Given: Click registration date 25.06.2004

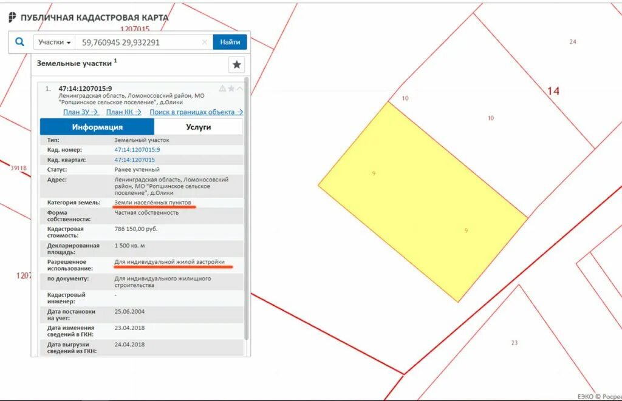Looking at the screenshot, I should click(x=129, y=311).
